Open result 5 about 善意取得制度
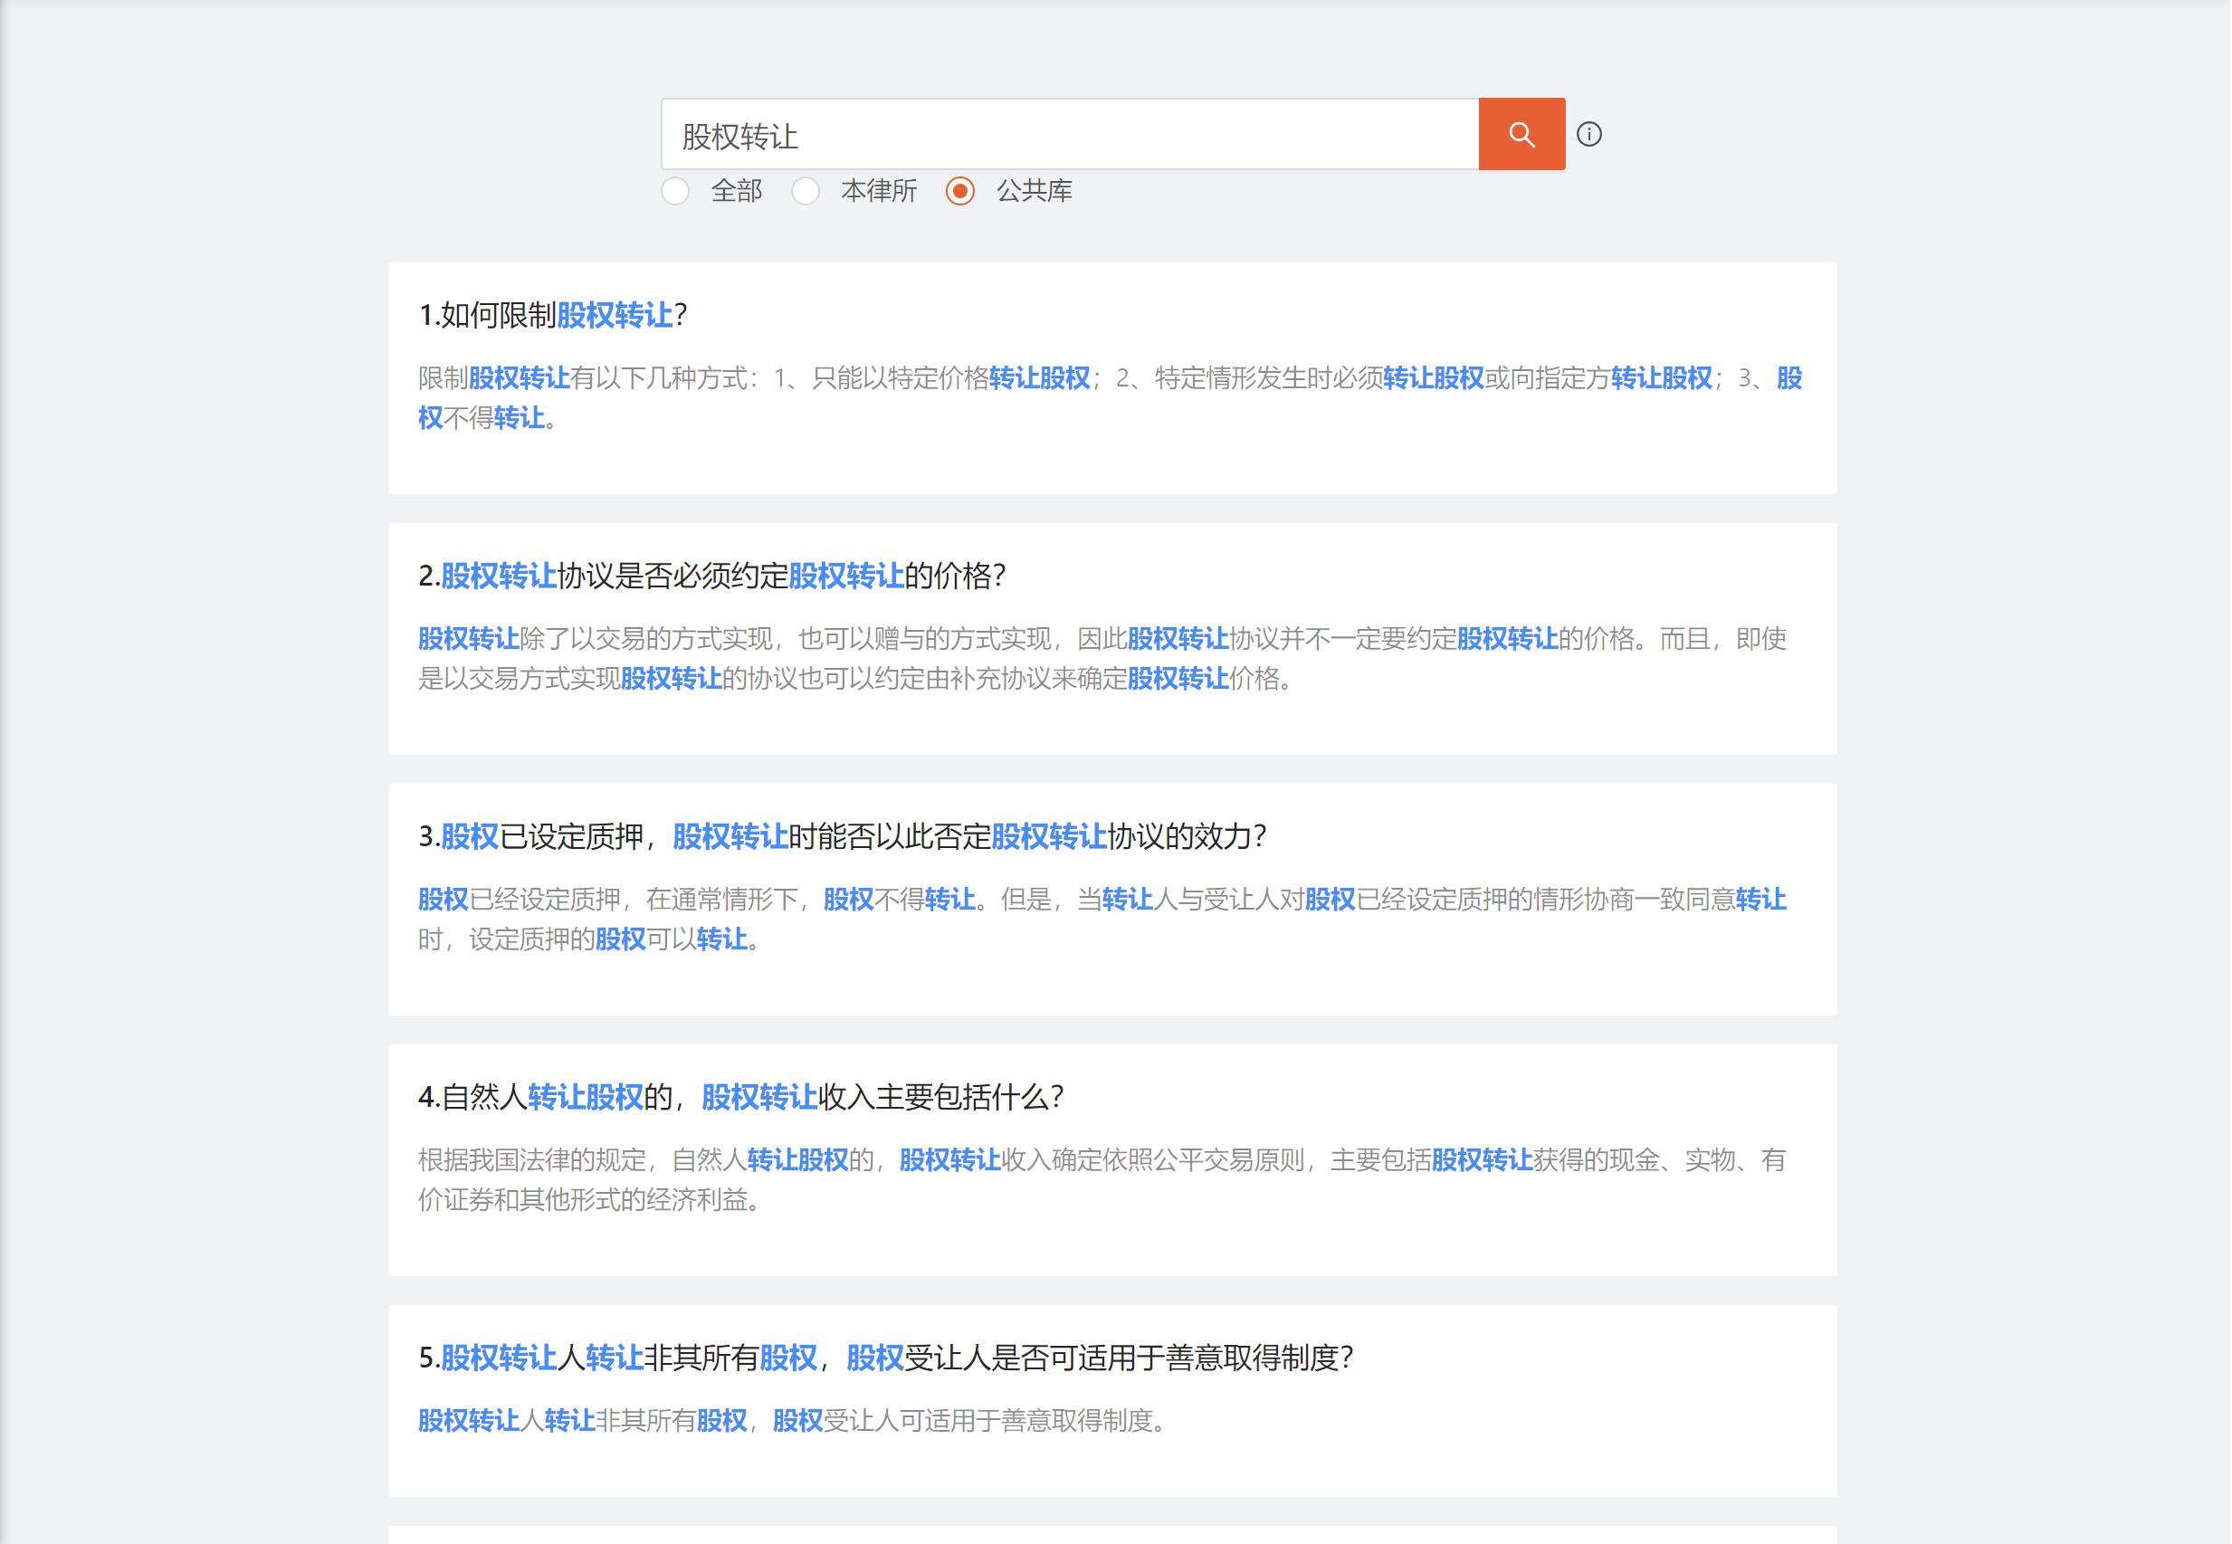The image size is (2232, 1544). (x=885, y=1358)
